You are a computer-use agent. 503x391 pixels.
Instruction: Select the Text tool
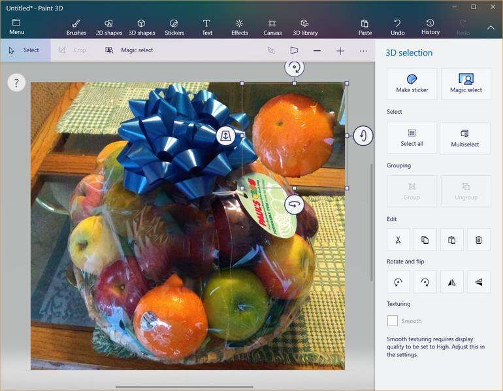(207, 27)
